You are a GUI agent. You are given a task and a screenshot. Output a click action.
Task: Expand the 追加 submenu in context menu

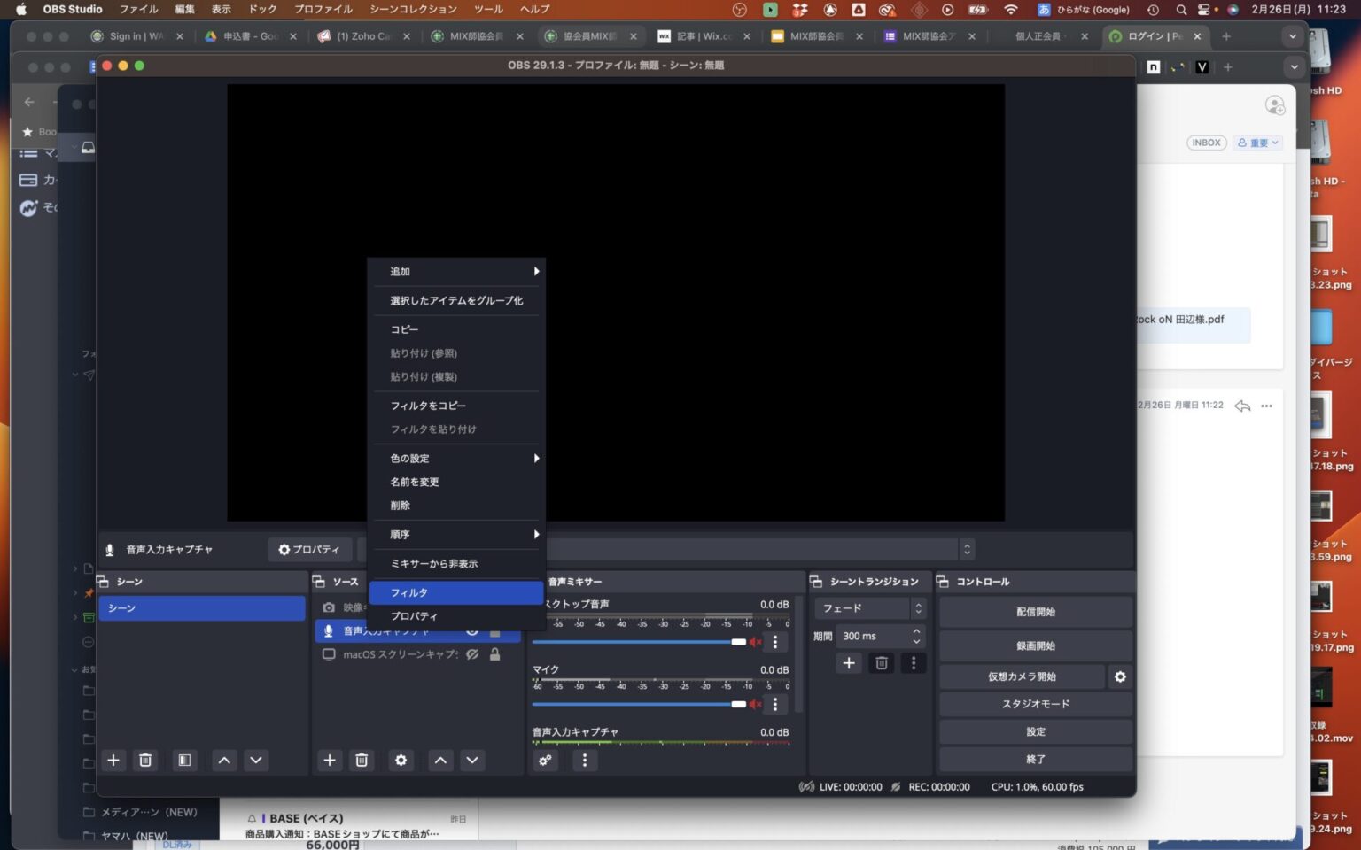(456, 271)
